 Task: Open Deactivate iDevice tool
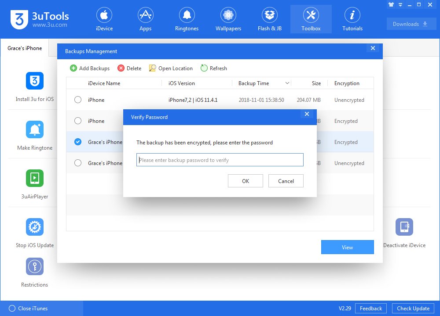point(404,233)
